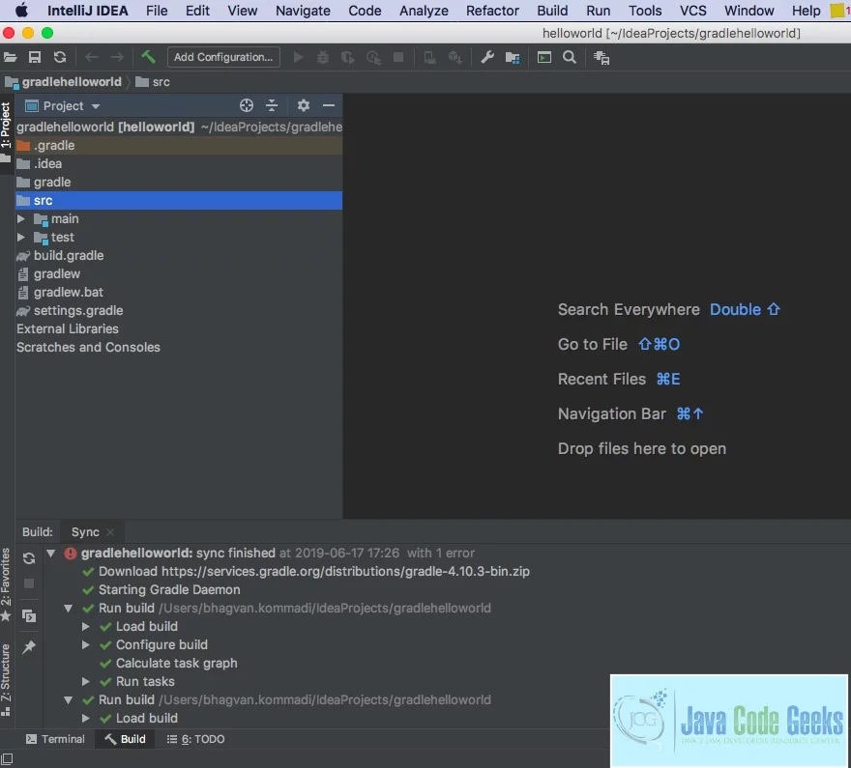The height and width of the screenshot is (768, 851).
Task: Expand the first Load build node
Action: pyautogui.click(x=86, y=626)
